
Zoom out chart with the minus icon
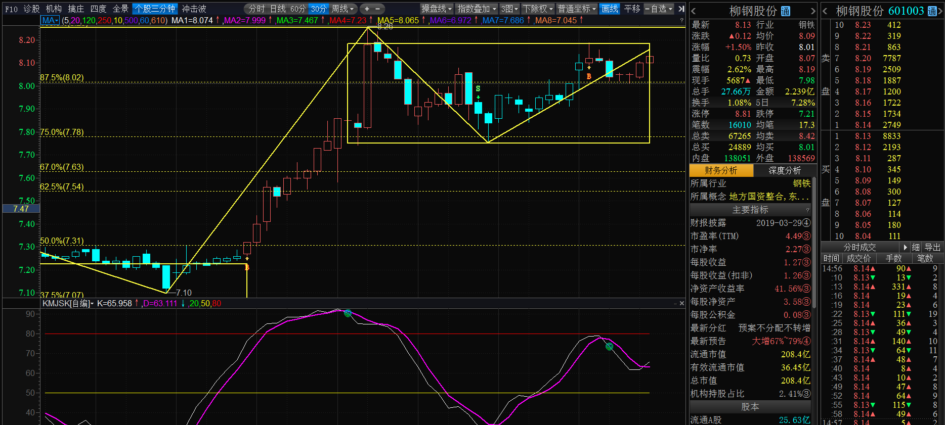coord(377,9)
